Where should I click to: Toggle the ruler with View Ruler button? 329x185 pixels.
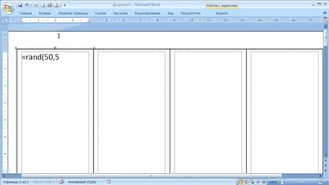click(325, 21)
